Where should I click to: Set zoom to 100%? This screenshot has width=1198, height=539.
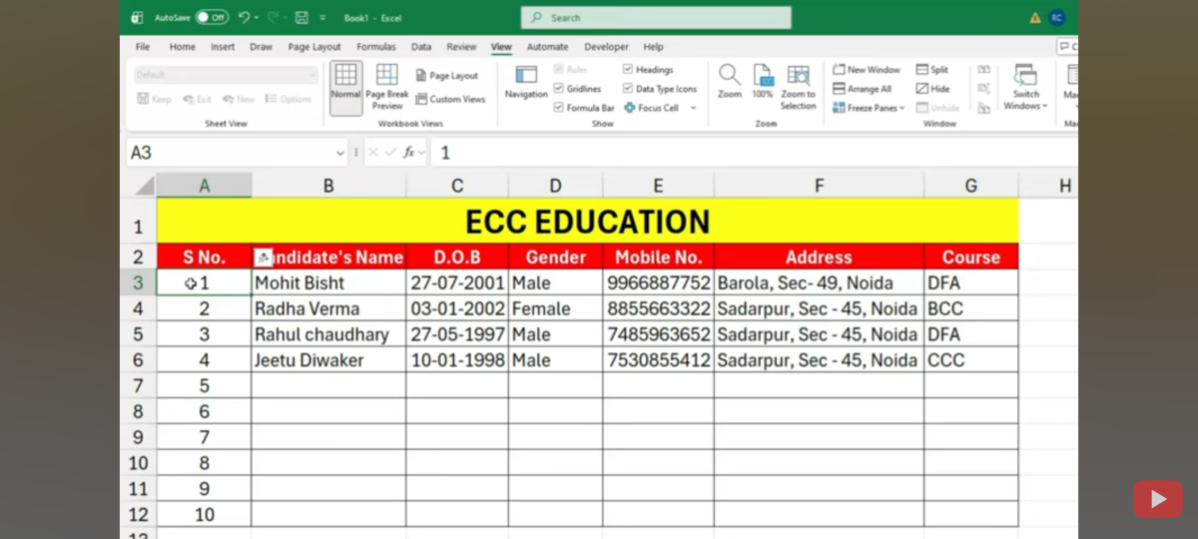coord(763,77)
